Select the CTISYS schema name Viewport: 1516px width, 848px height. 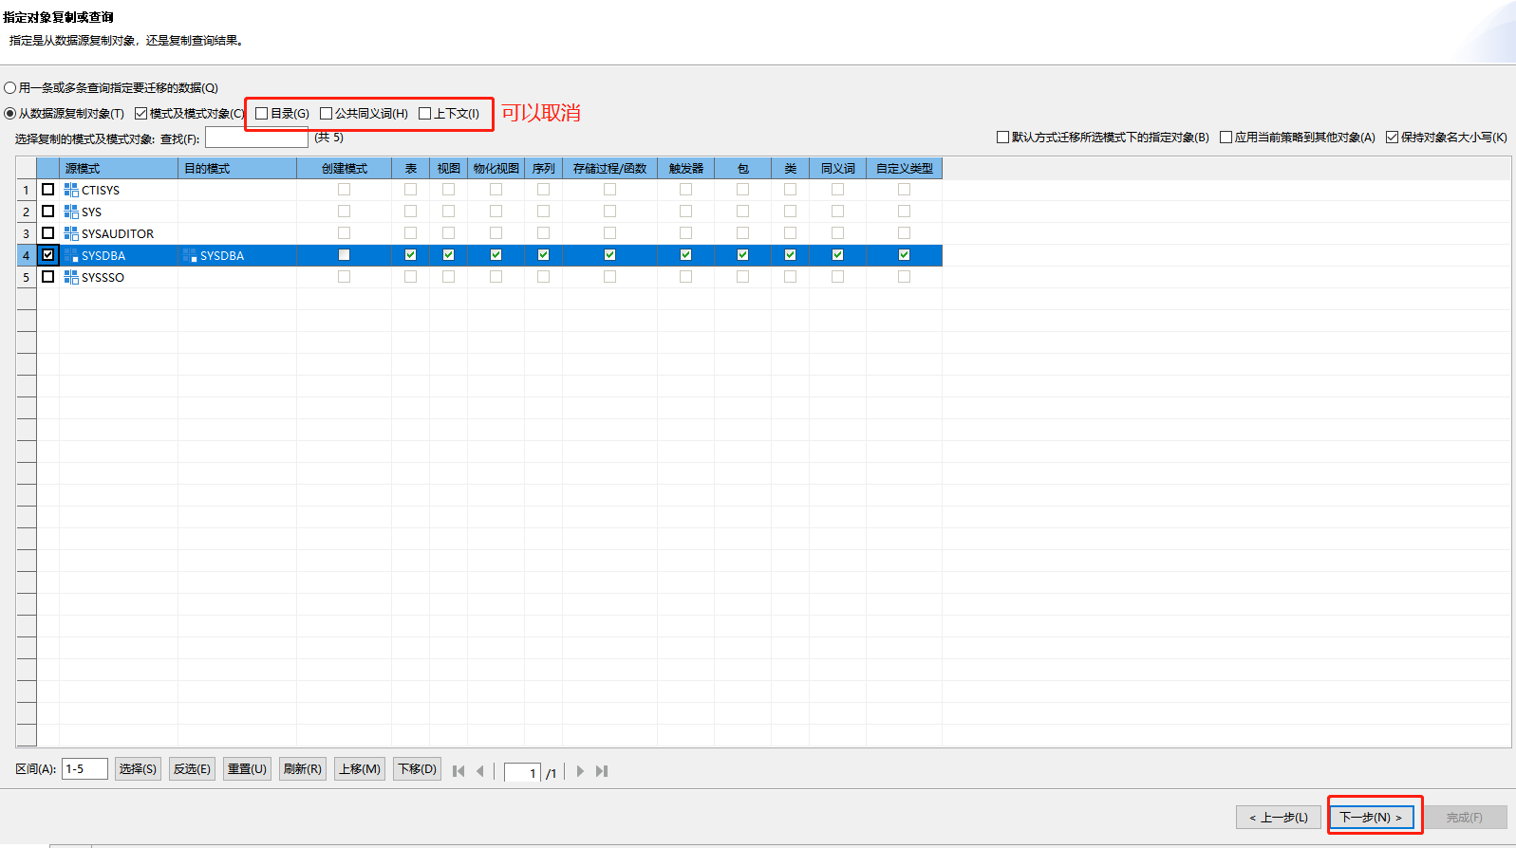click(101, 190)
